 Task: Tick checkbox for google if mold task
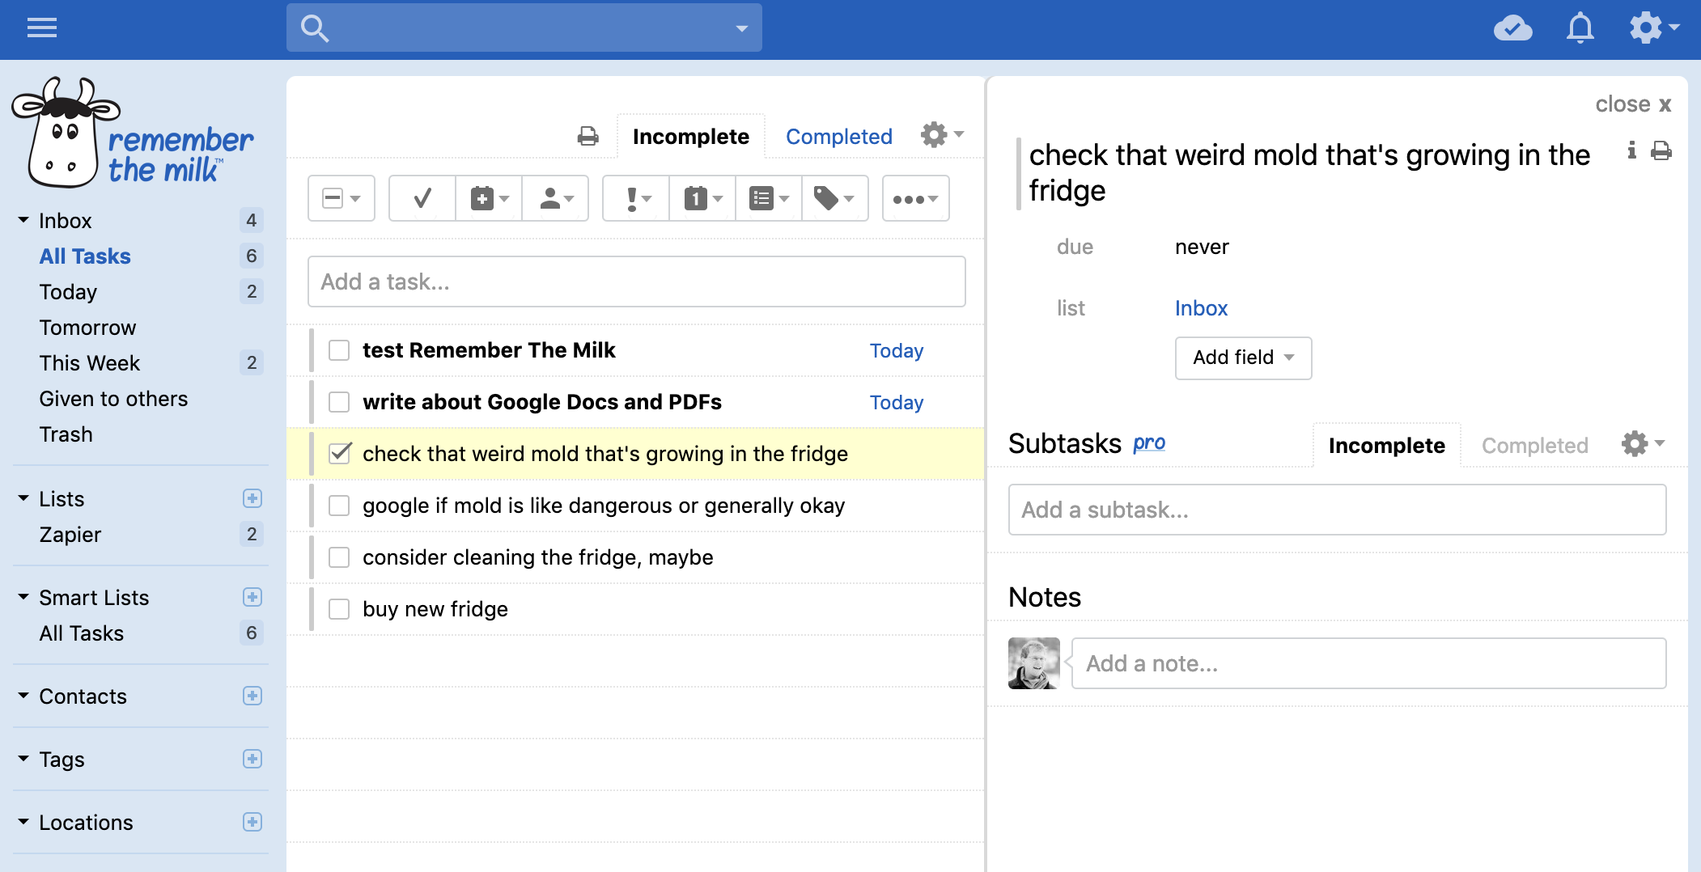339,506
